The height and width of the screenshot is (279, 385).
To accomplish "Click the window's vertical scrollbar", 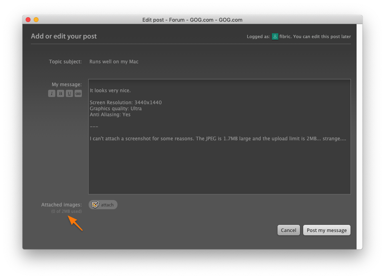I will [x=359, y=136].
